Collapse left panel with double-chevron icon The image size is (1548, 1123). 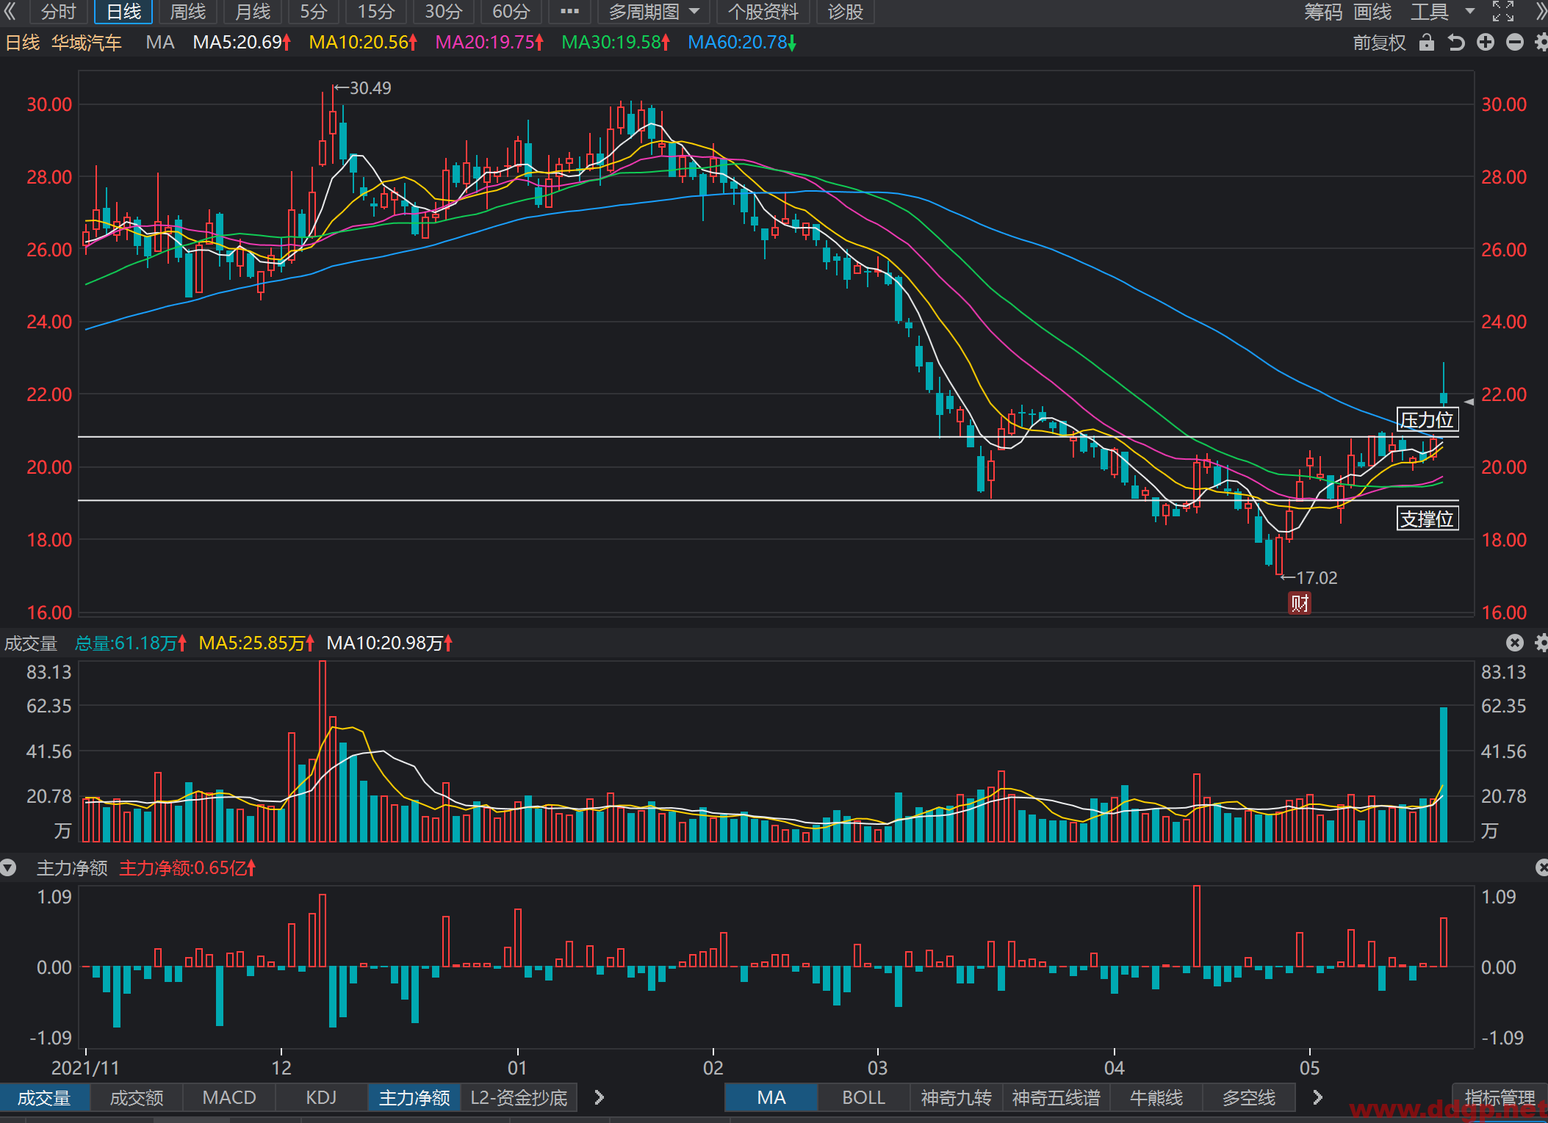click(10, 11)
